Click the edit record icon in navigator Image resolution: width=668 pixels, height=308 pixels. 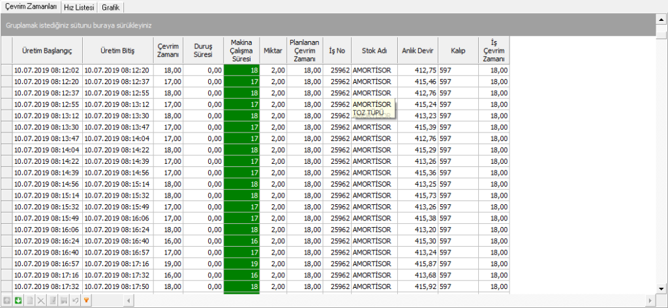pyautogui.click(x=52, y=300)
